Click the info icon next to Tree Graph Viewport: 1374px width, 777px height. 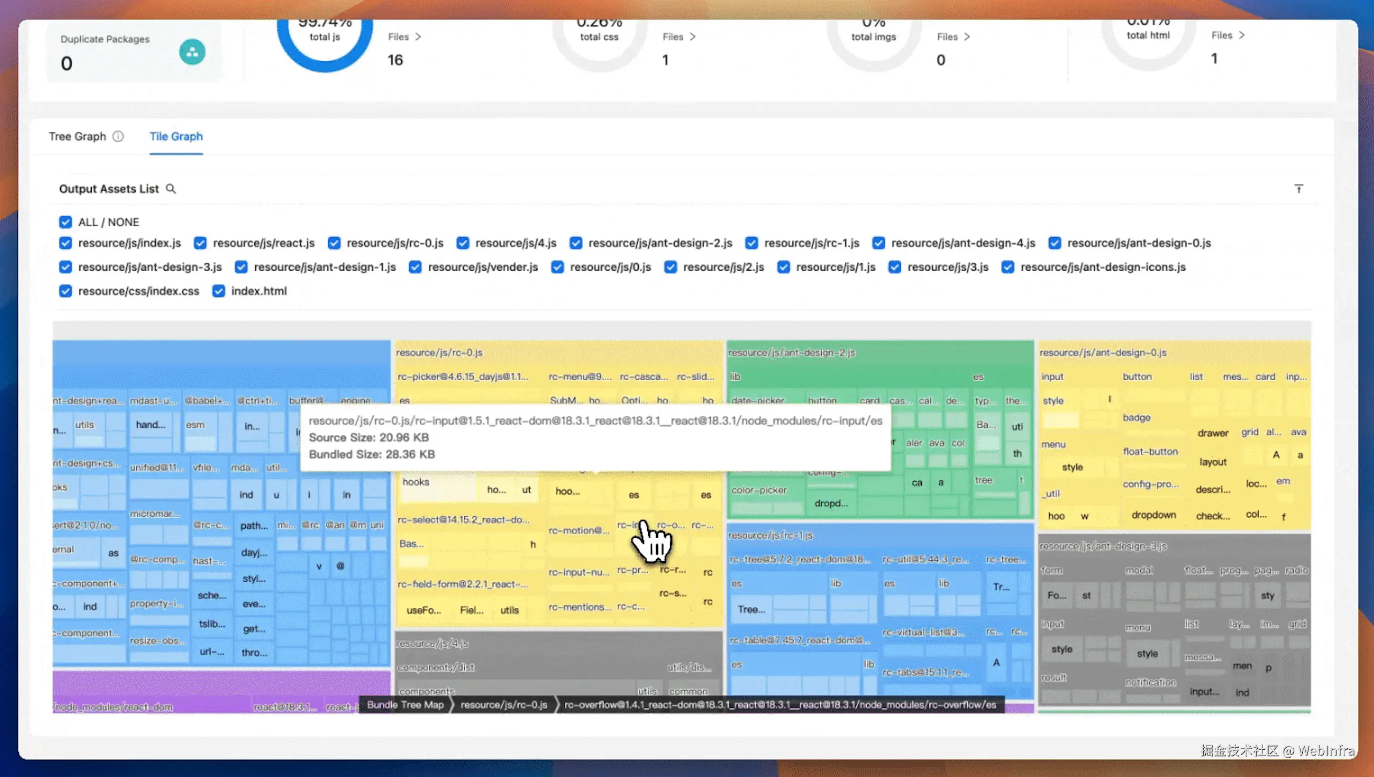pos(118,136)
